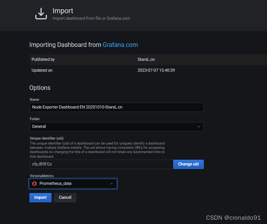Click the blue Import button
The image size is (267, 224).
40,197
